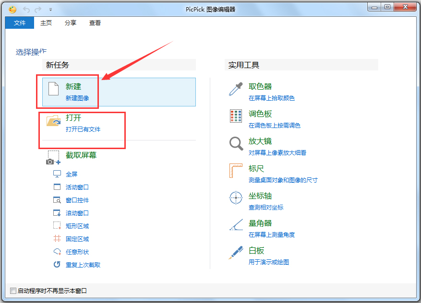Click the 重复上次截取 repeat arrow icon
Screen dimensions: 421x303
[x=57, y=264]
